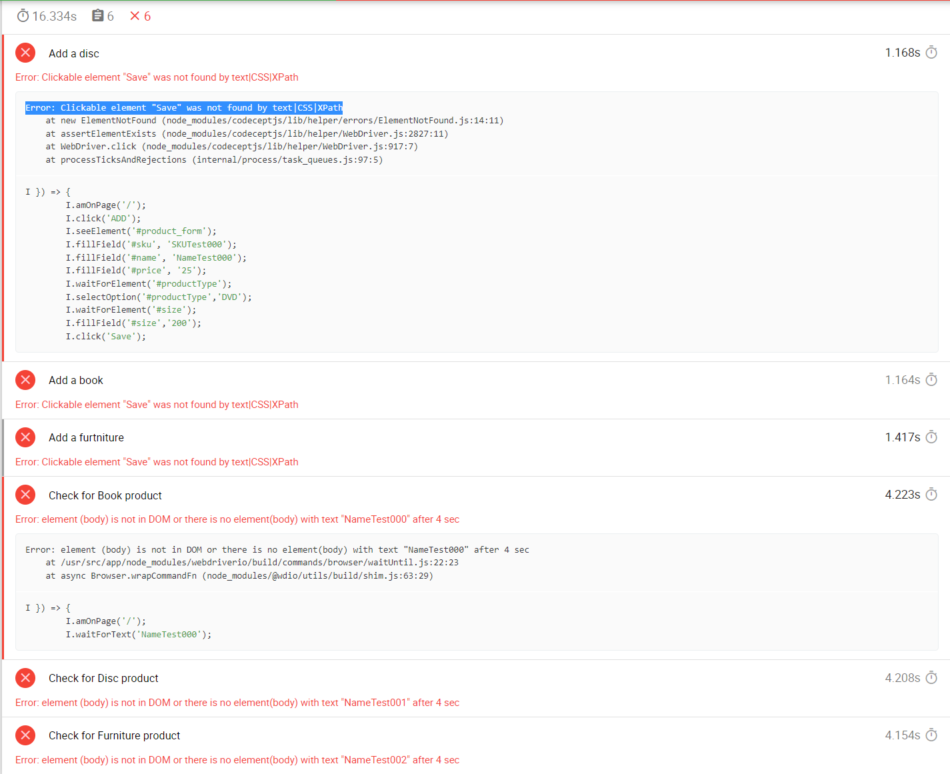Click the WebDriver.click stack trace line
The height and width of the screenshot is (774, 950).
[232, 146]
